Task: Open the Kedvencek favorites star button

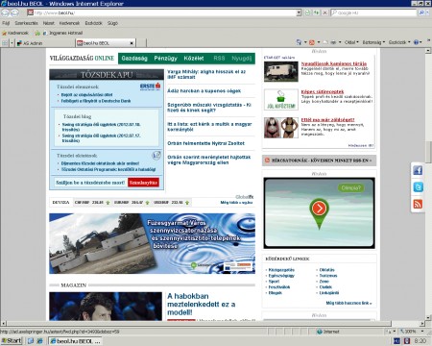Action: [15, 33]
